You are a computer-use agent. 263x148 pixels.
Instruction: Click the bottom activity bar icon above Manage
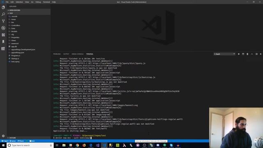[3, 49]
